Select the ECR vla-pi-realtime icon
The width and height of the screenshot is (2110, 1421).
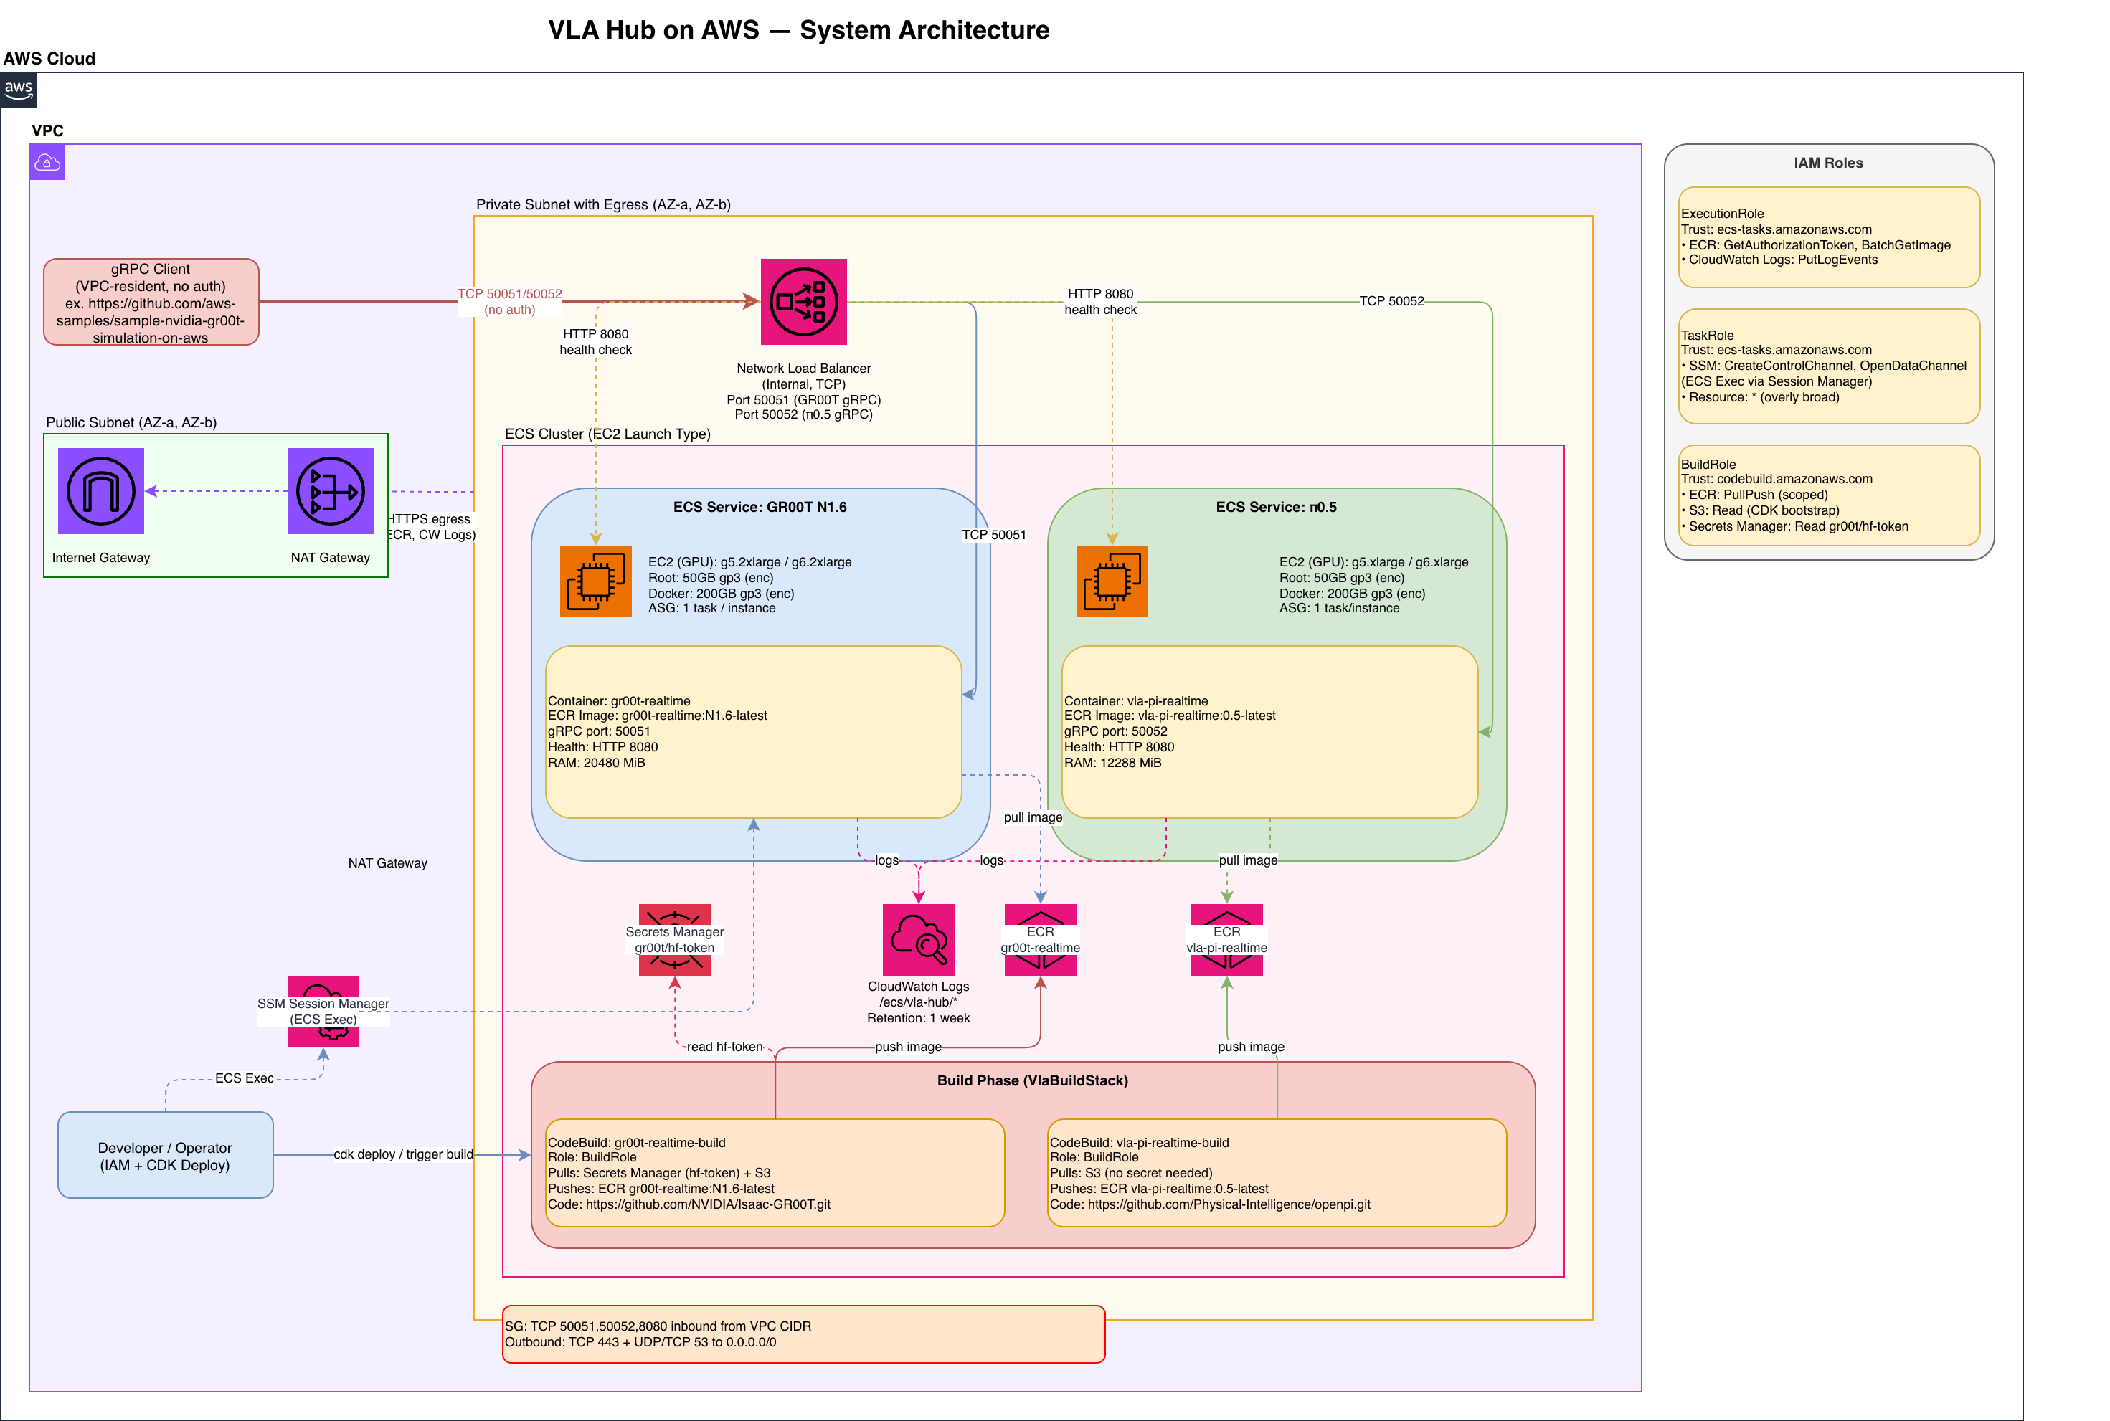[x=1226, y=940]
